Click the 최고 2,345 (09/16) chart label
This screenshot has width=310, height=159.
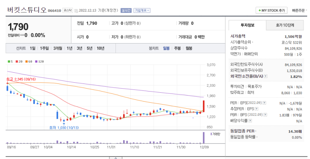21,79
